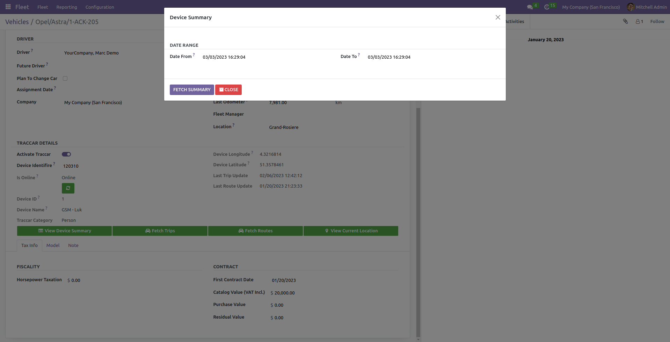Open the chat messages icon
Image resolution: width=670 pixels, height=342 pixels.
tap(530, 7)
